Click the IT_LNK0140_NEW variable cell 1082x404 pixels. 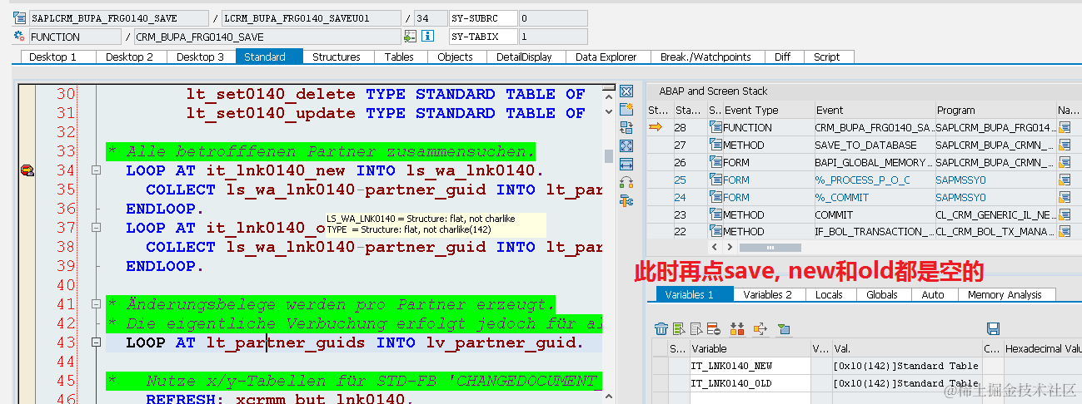749,366
